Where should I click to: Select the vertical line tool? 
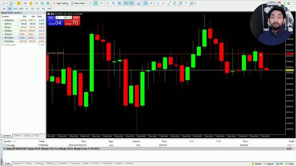pos(158,3)
